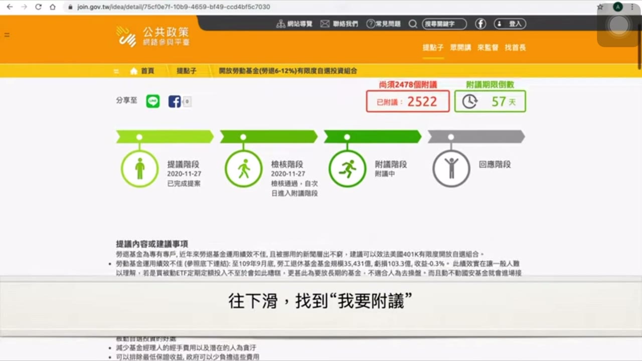642x361 pixels.
Task: Click the breadcrumb title 開放勞動基金(勞退6-12%)有限度自選投資組合
Action: point(288,71)
